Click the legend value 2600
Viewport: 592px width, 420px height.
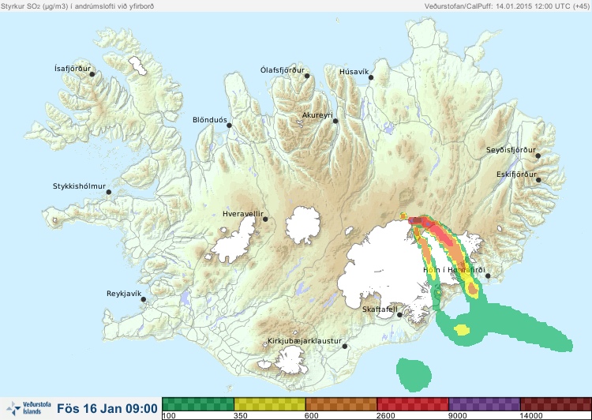[x=386, y=416]
